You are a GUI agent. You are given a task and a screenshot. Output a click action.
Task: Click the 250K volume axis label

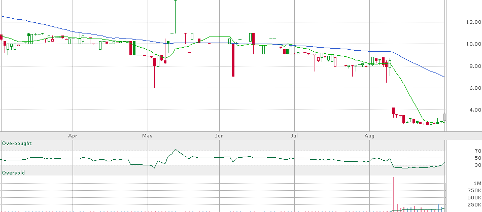click(474, 204)
